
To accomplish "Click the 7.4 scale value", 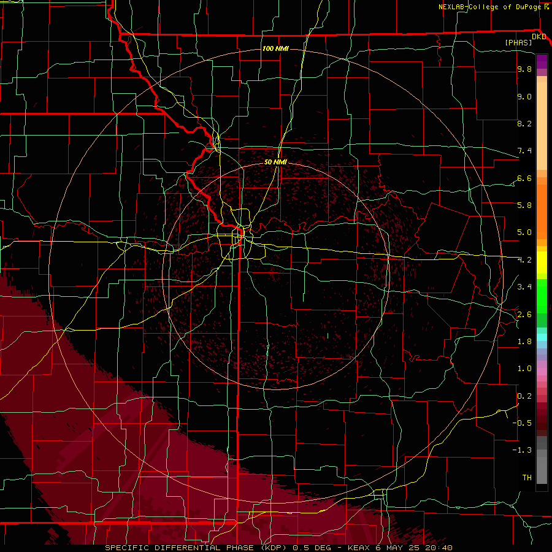I will [524, 151].
